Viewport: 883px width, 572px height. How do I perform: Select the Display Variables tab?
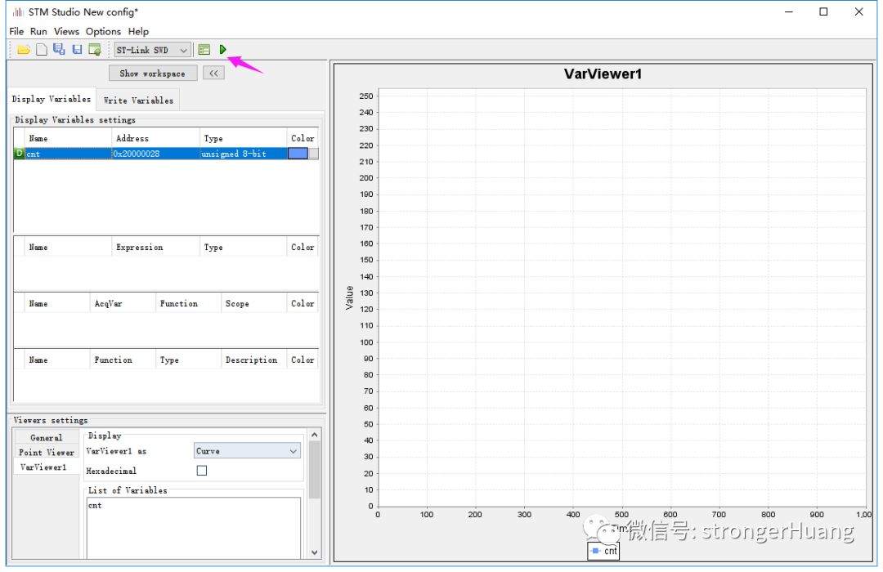coord(52,99)
